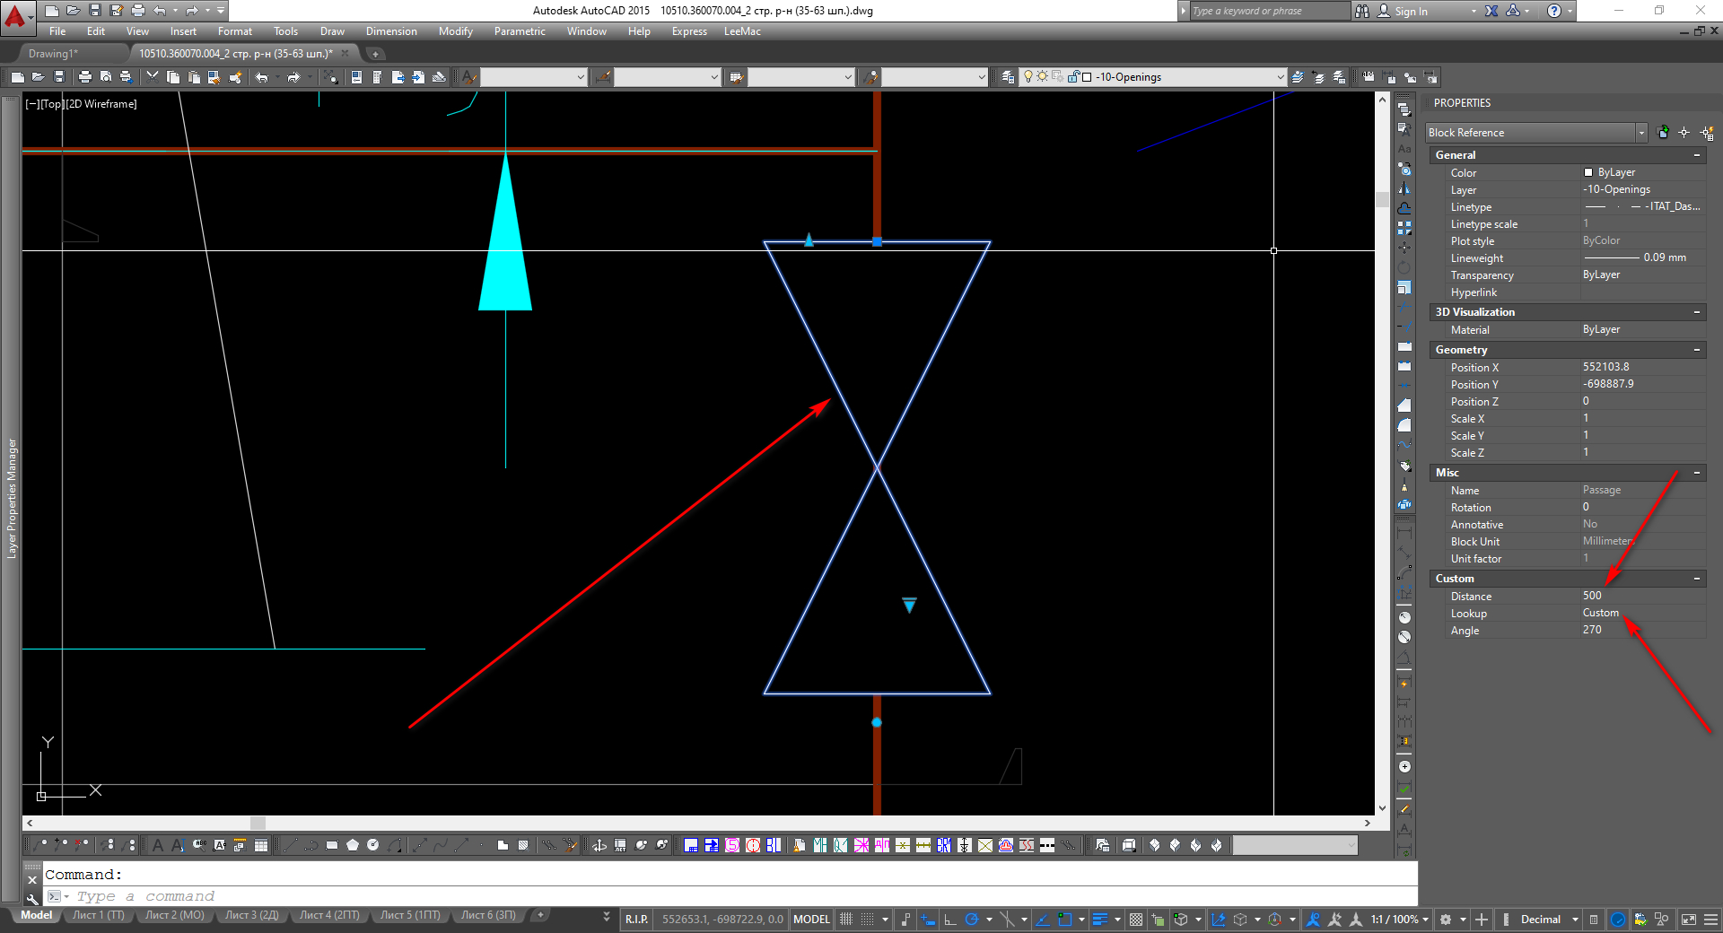Click the Make Object's Layer Current icon
Screen dimensions: 1723x933
[x=1298, y=77]
